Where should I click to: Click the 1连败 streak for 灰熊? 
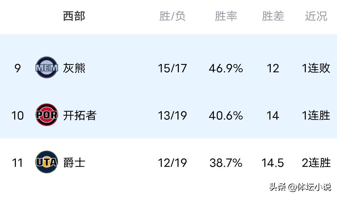coord(316,68)
